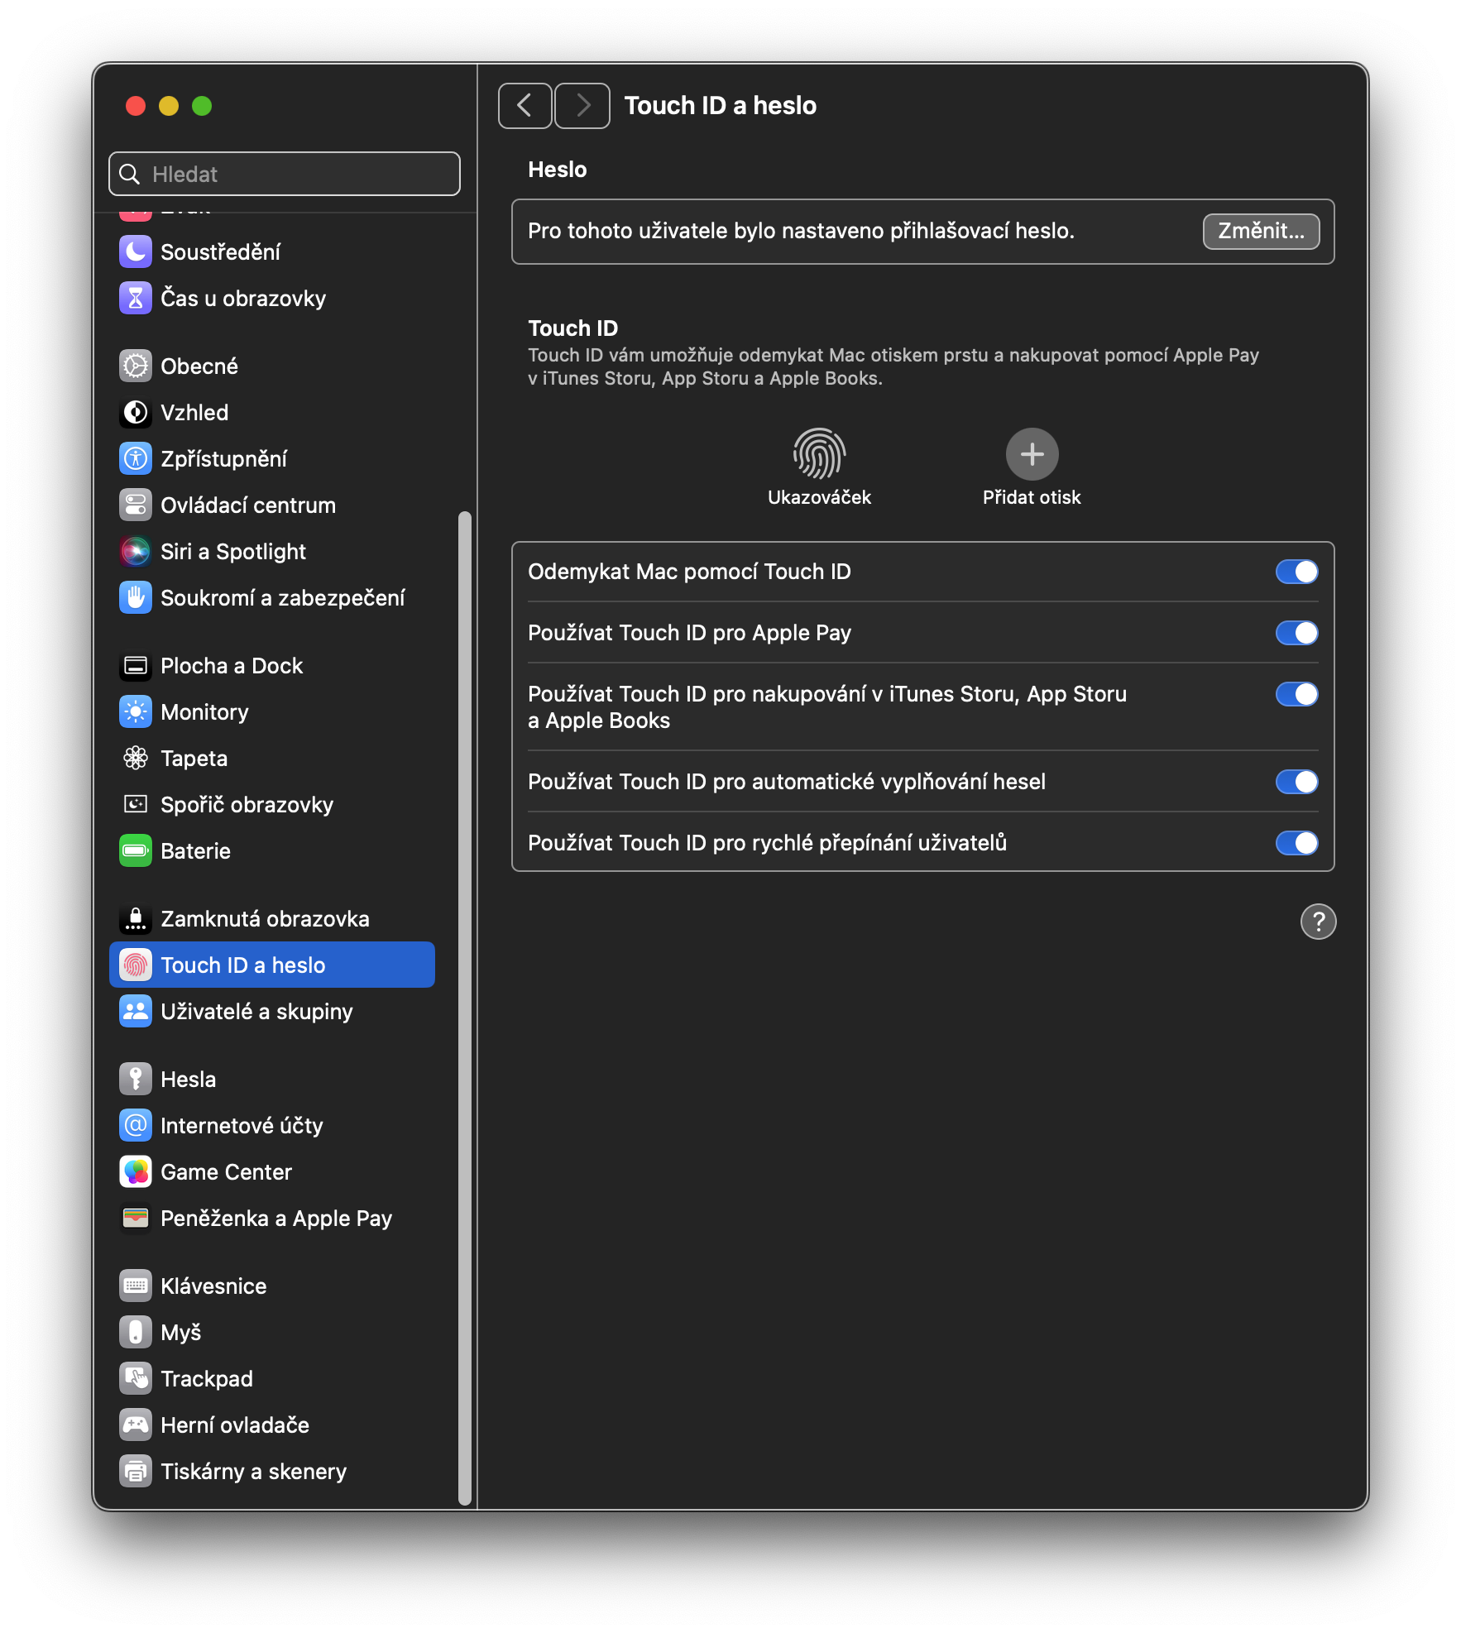Screen dimensions: 1461x1633
Task: Click the green zoom window button
Action: pos(202,106)
